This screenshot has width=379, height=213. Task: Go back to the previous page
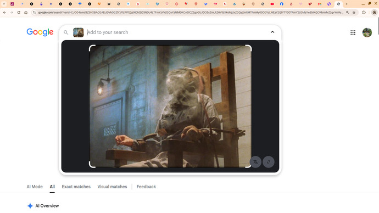click(4, 13)
